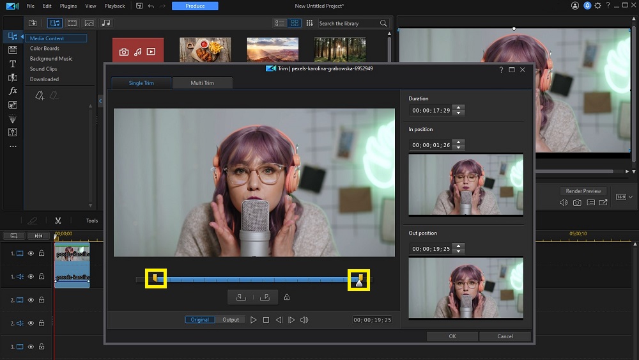Click the split clip scissors icon
The image size is (639, 360).
(x=58, y=221)
